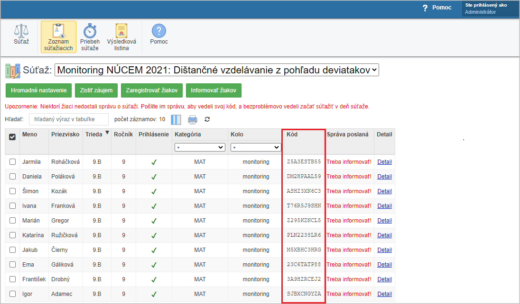Open Detail link for Igor Adamec
This screenshot has width=520, height=304.
pos(384,294)
